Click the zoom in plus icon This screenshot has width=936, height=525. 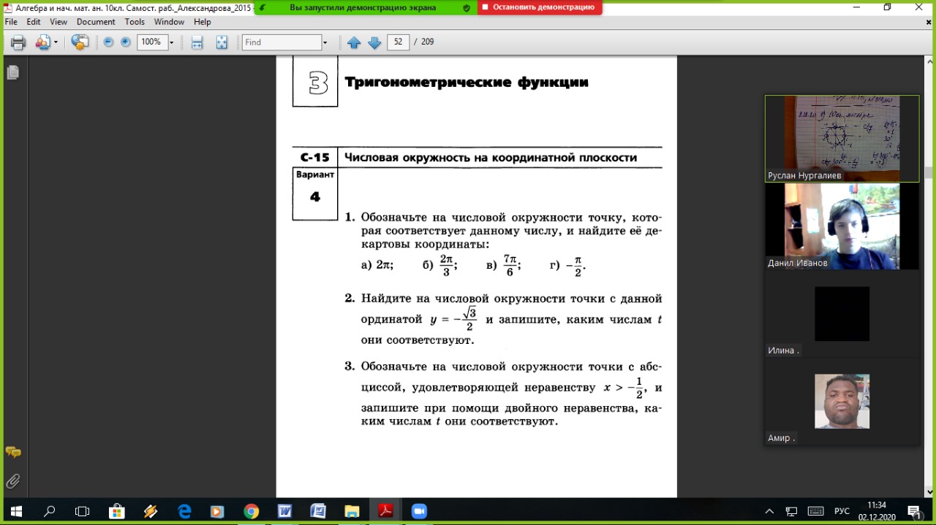(126, 42)
